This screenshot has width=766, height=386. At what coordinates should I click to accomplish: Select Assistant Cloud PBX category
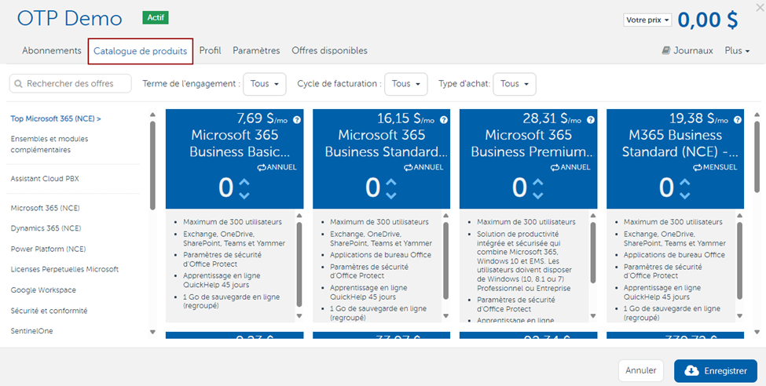(x=45, y=179)
